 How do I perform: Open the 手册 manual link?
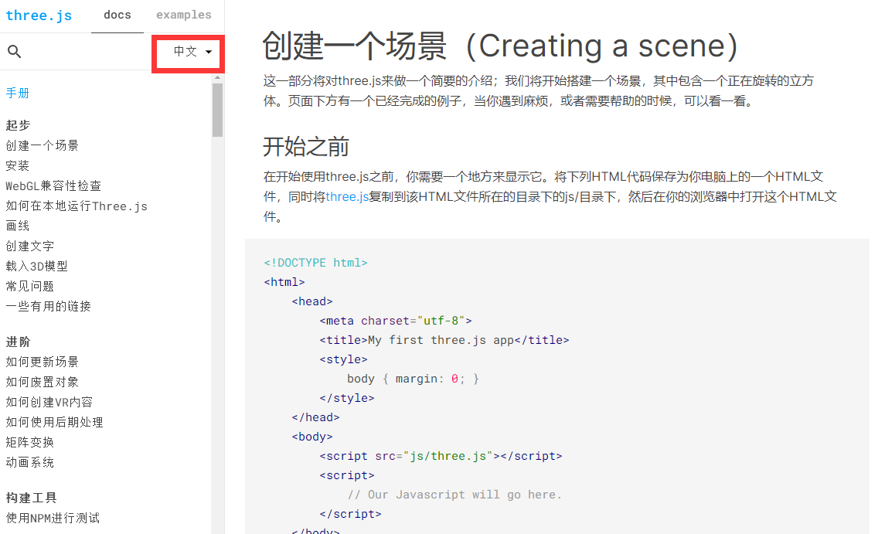pyautogui.click(x=18, y=93)
